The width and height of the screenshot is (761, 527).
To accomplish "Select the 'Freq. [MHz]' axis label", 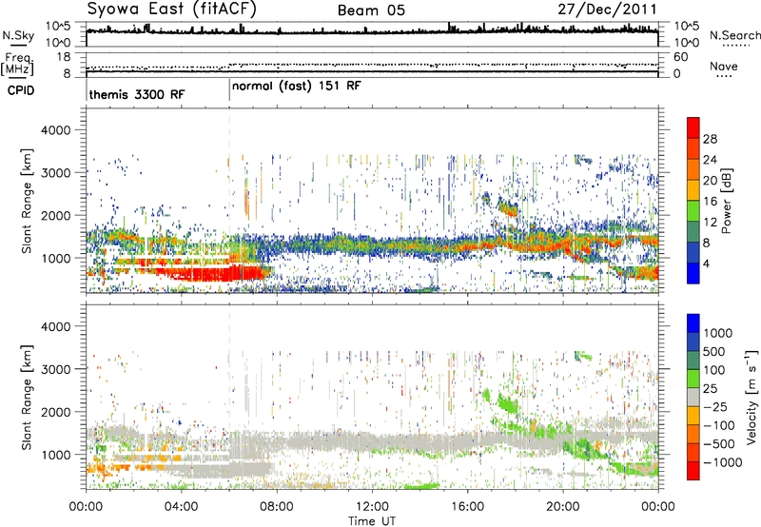I will point(17,64).
